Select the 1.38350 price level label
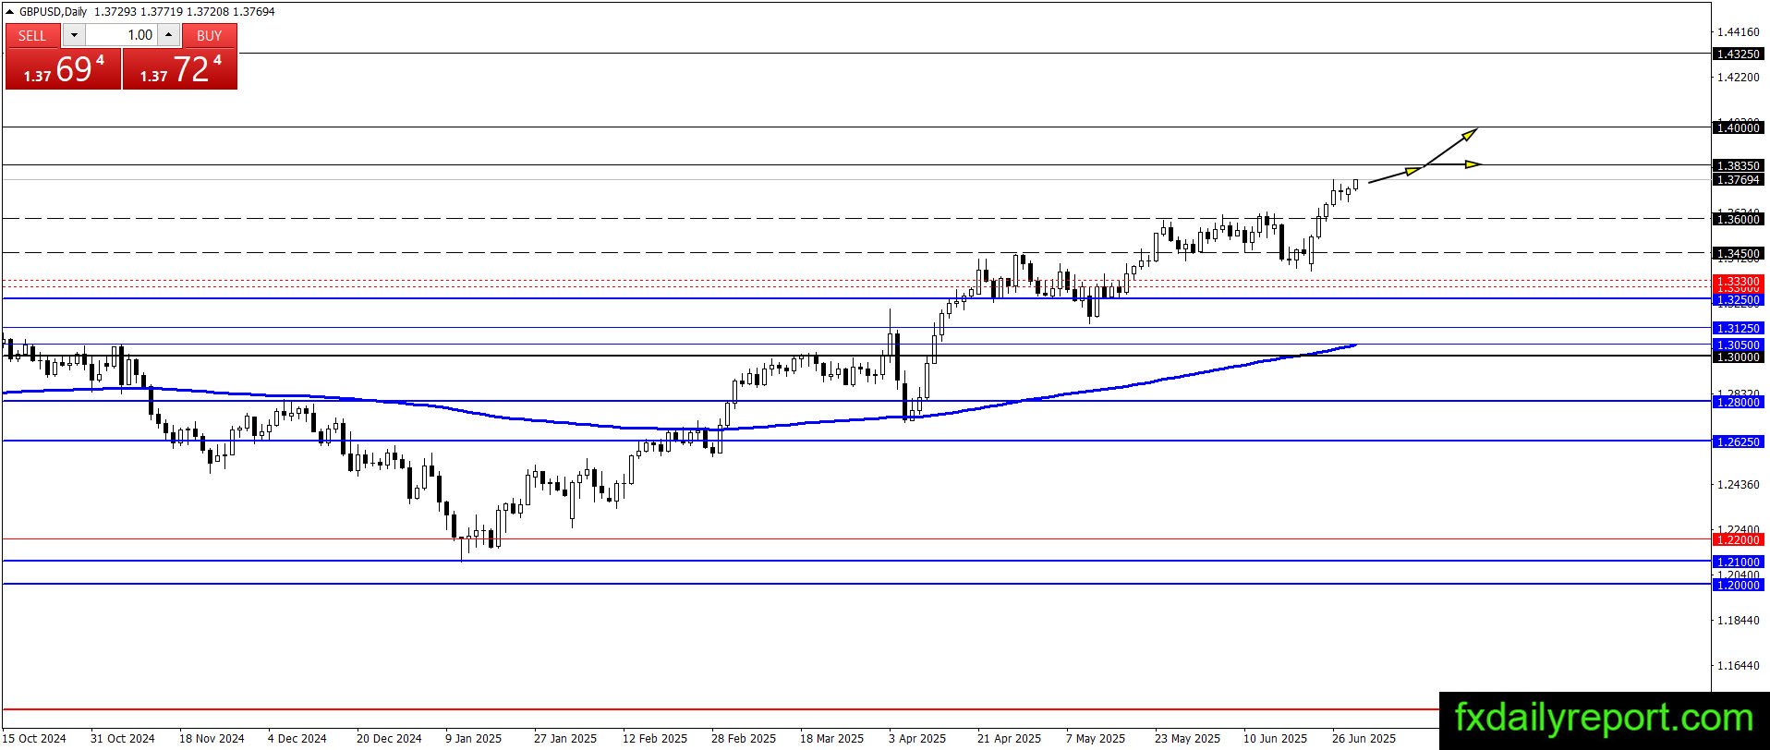This screenshot has height=750, width=1770. pos(1738,165)
